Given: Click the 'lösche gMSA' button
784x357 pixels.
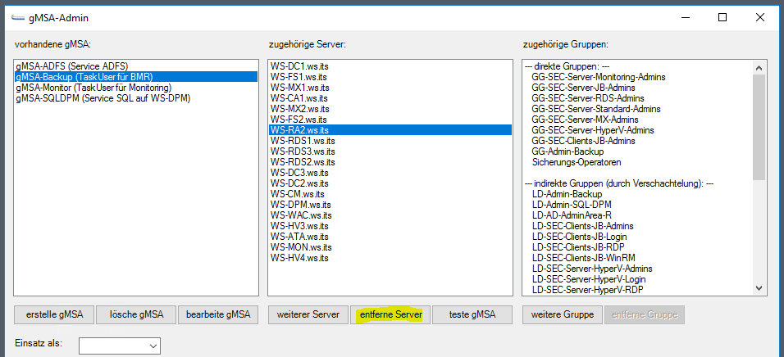Looking at the screenshot, I should click(136, 314).
